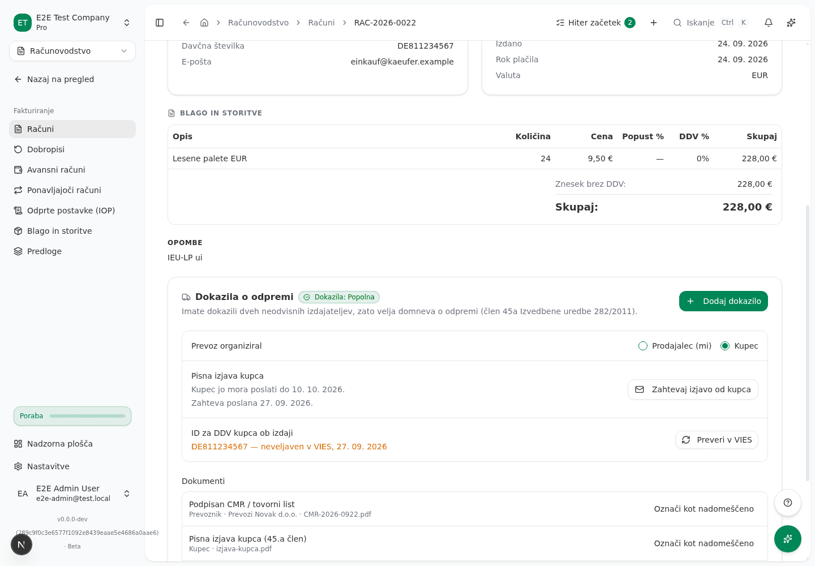
Task: Open Dobropisi in the sidebar
Action: point(72,149)
